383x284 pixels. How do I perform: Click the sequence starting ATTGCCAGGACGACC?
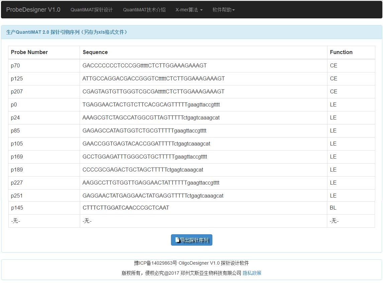(154, 78)
